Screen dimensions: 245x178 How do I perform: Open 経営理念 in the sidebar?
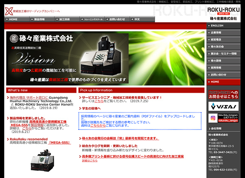[223, 40]
